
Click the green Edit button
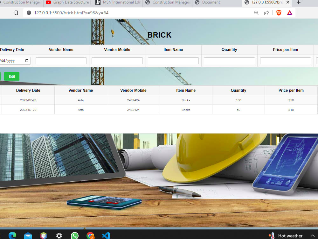[x=12, y=76]
